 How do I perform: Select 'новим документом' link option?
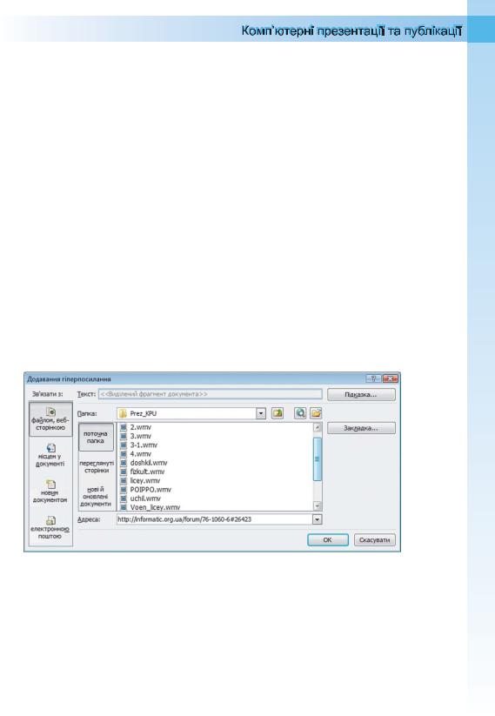click(50, 492)
